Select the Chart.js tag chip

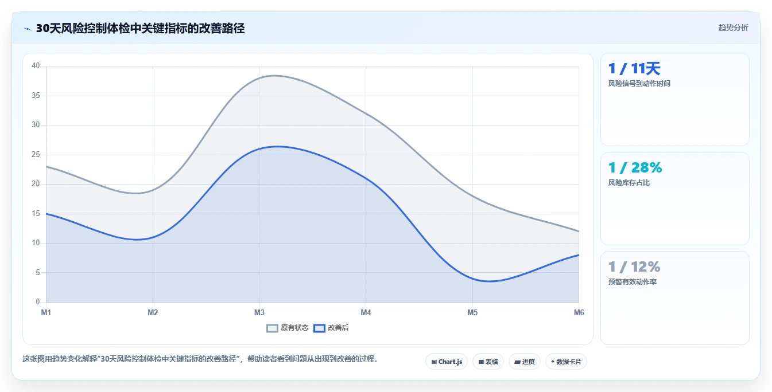tap(447, 362)
